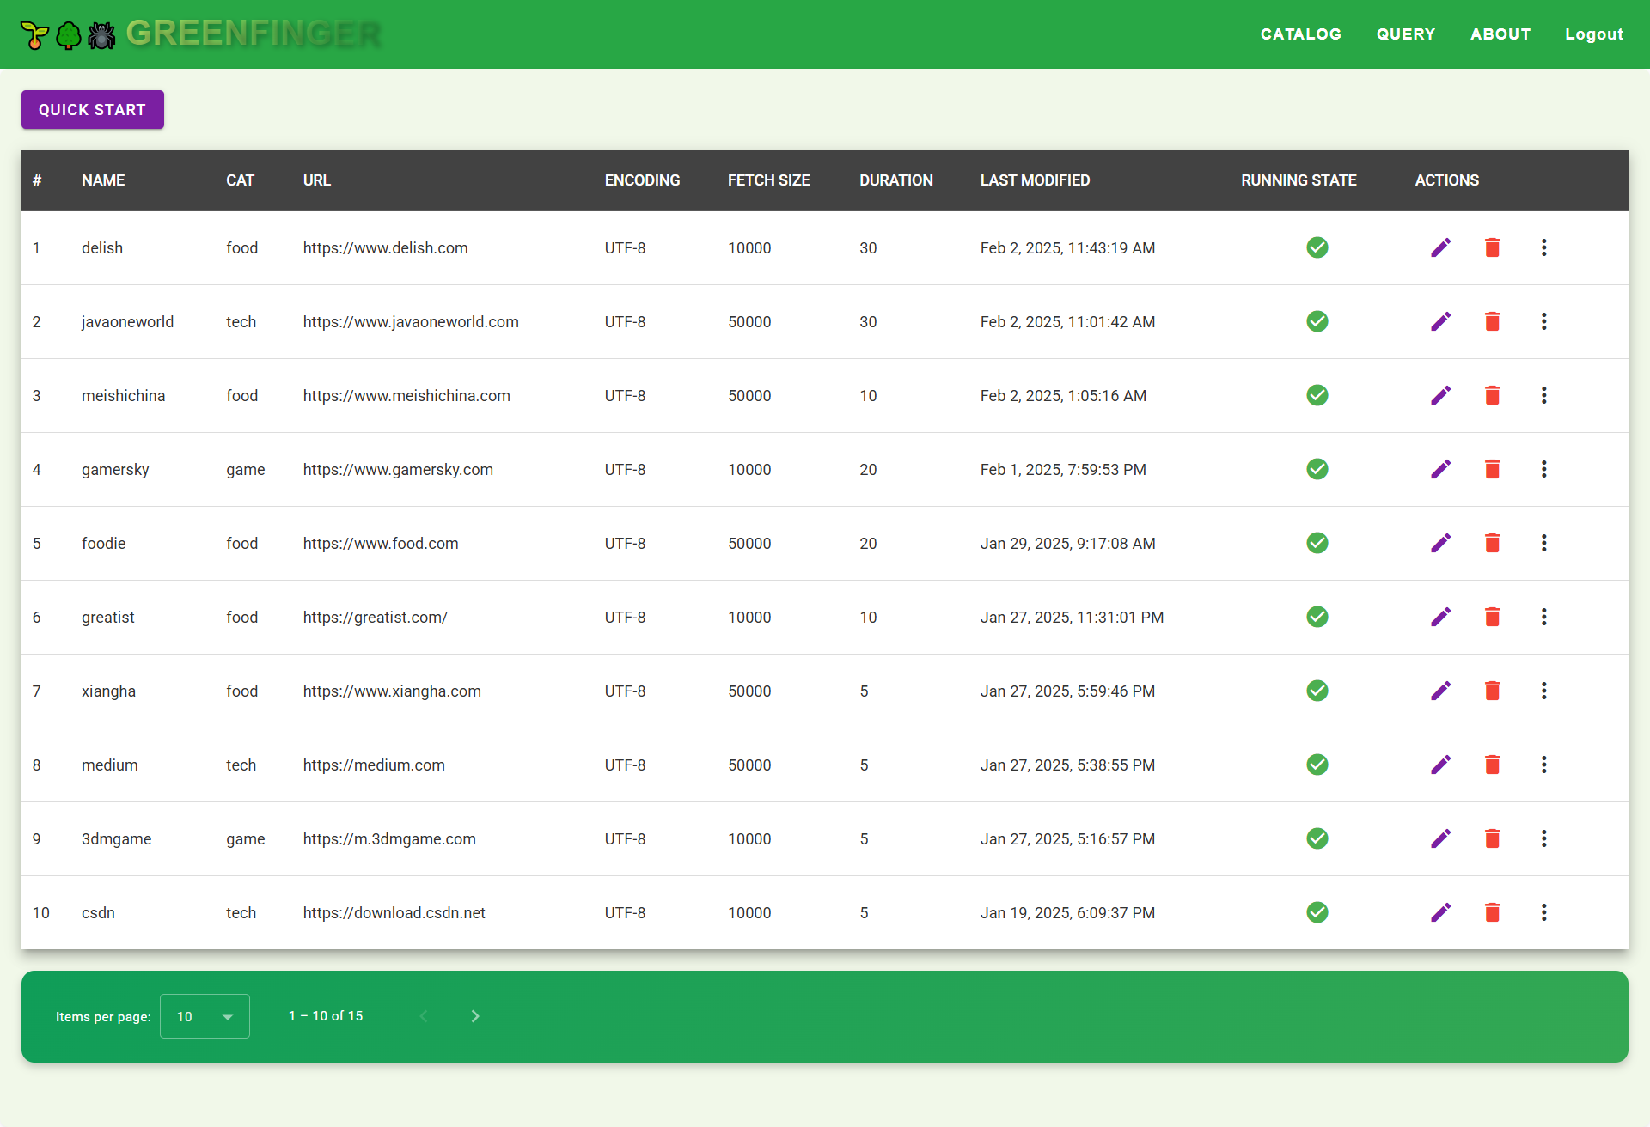
Task: Click the URL https://www.delish.com
Action: pos(385,247)
